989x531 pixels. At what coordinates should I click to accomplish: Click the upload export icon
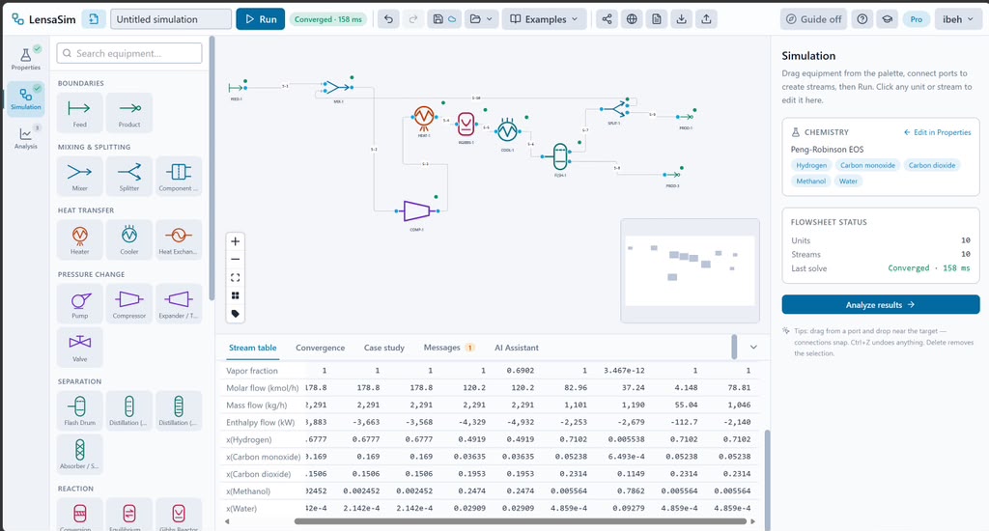click(706, 19)
